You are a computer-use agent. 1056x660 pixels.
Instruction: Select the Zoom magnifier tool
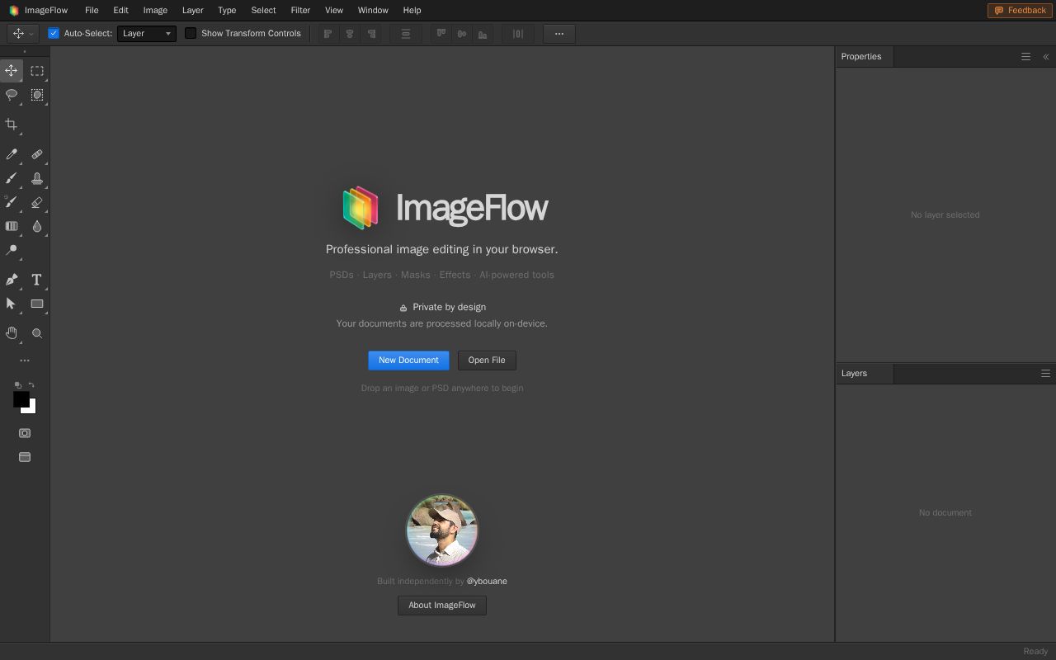[x=37, y=333]
